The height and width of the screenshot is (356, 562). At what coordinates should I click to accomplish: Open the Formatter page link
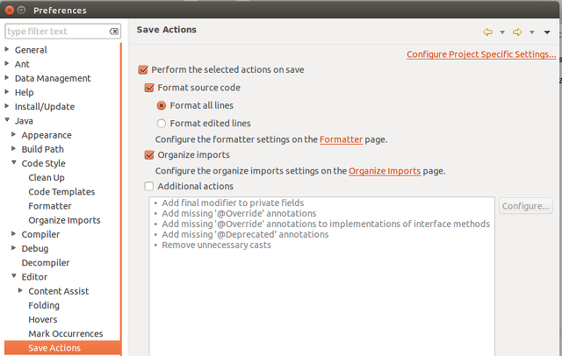(x=341, y=139)
